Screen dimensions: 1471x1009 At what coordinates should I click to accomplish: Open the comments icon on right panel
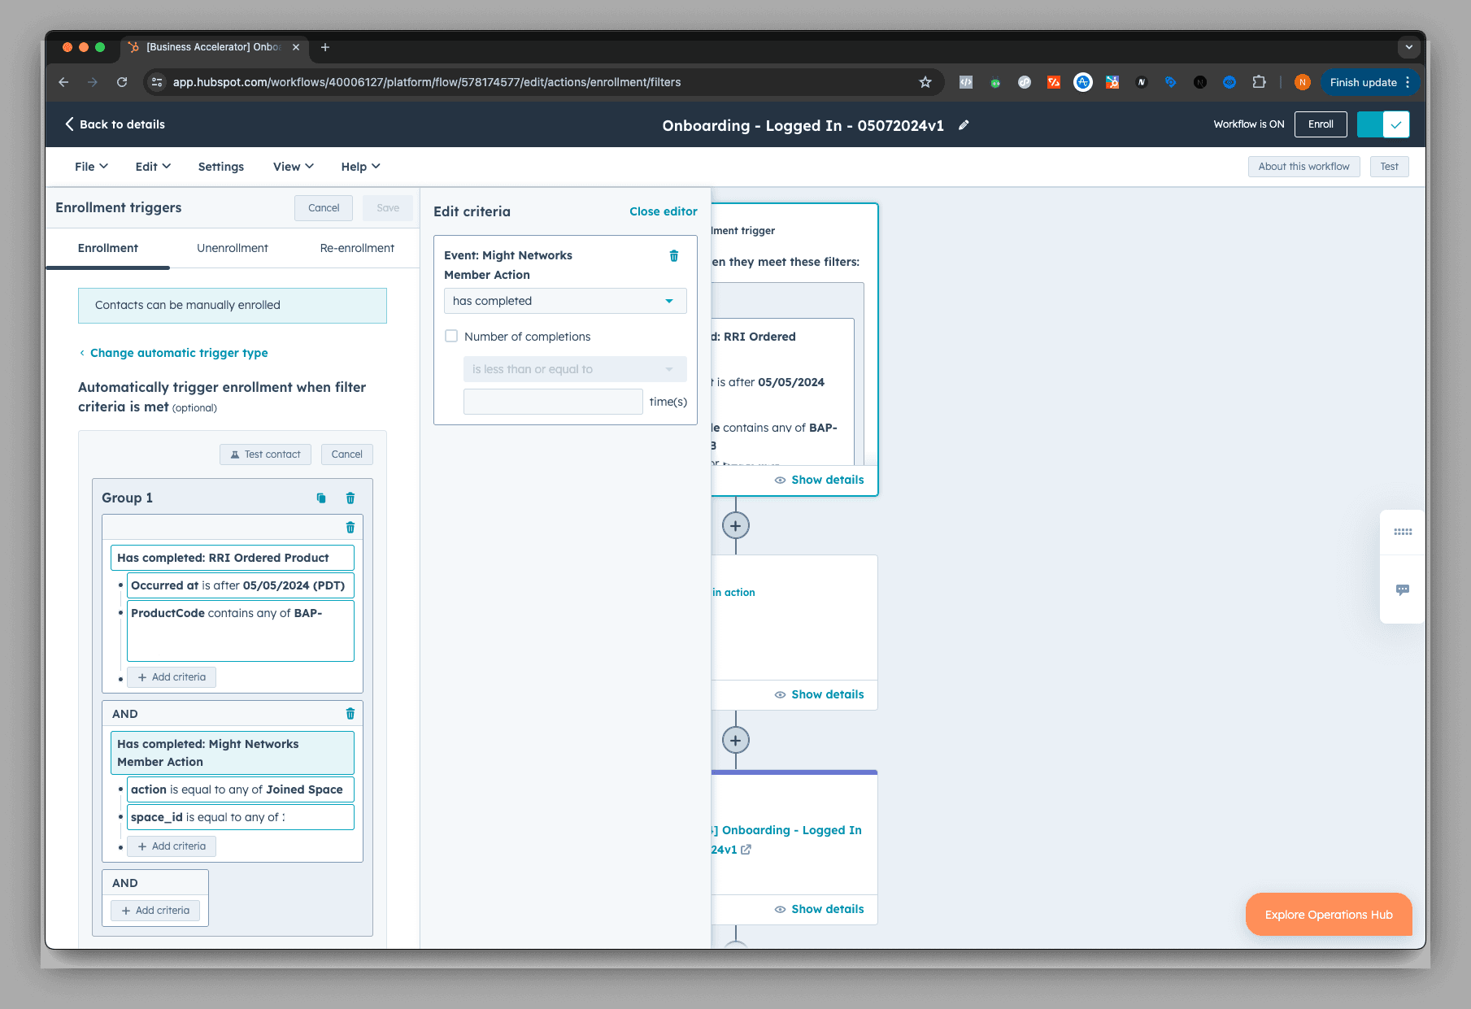click(1403, 590)
